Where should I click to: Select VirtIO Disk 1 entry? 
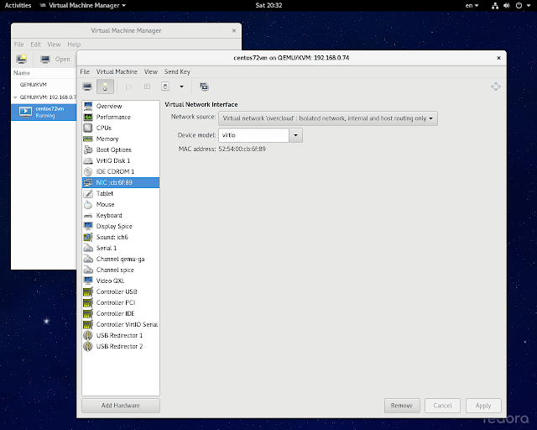click(x=121, y=160)
